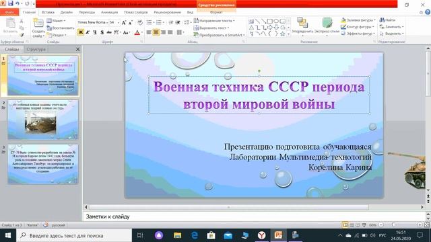This screenshot has height=242, width=431.
Task: Open the Section (Раздел) dropdown
Action: pos(57,35)
